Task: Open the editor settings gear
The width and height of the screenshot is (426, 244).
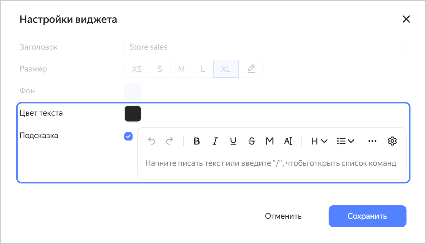Action: click(x=392, y=141)
